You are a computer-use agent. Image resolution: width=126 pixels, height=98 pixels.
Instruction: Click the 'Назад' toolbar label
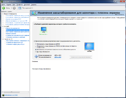[x=8, y=8]
